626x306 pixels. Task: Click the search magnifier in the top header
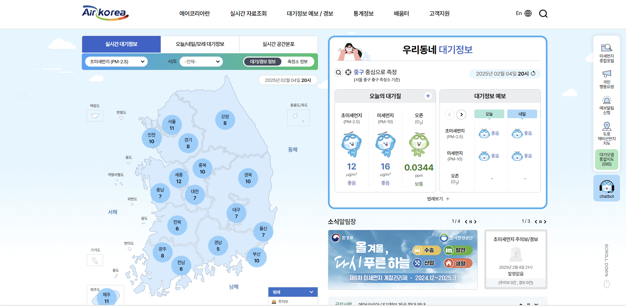pos(544,14)
